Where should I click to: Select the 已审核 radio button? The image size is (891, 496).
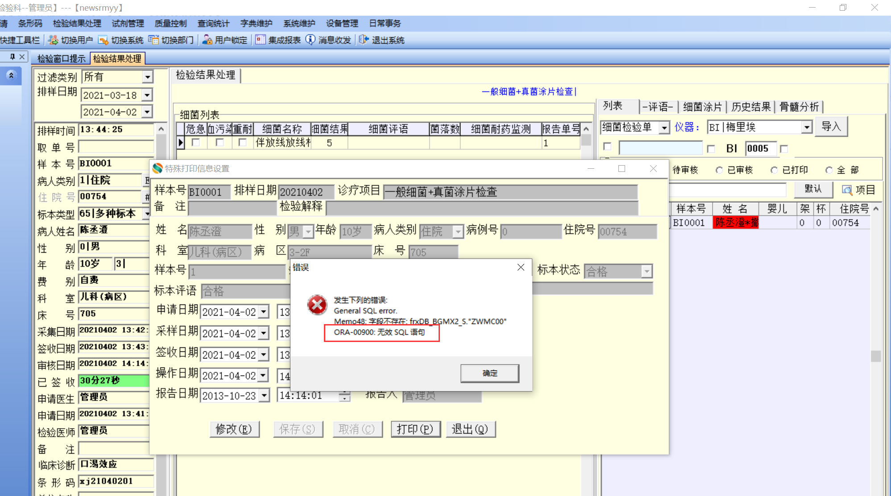[719, 170]
